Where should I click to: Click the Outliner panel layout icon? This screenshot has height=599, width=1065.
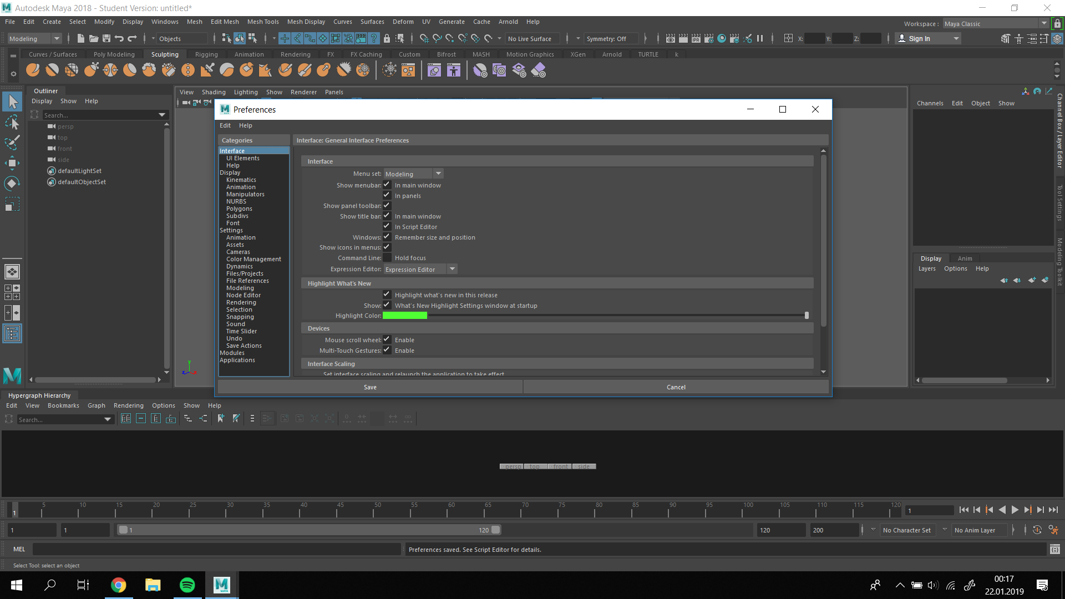click(12, 333)
